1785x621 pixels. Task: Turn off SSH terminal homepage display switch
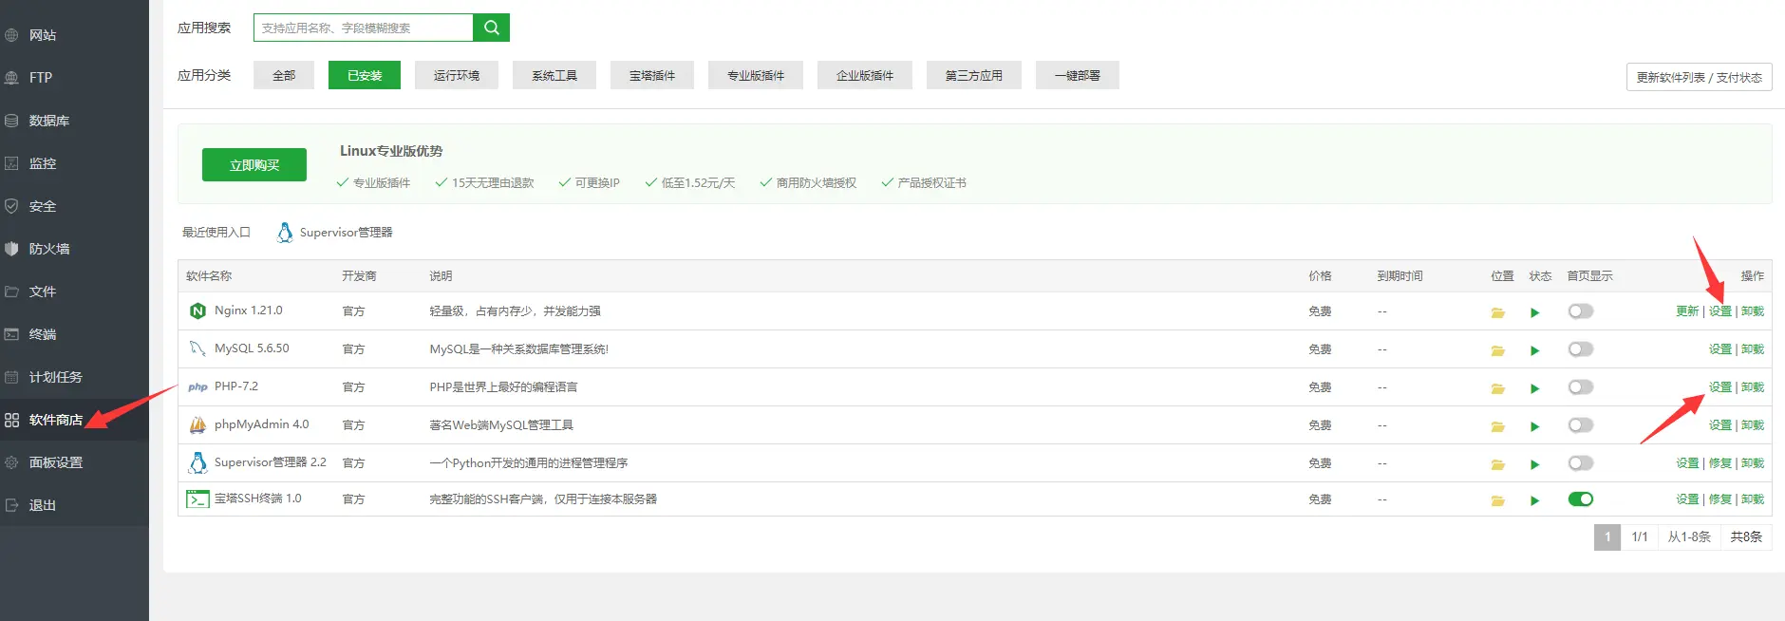(x=1581, y=499)
